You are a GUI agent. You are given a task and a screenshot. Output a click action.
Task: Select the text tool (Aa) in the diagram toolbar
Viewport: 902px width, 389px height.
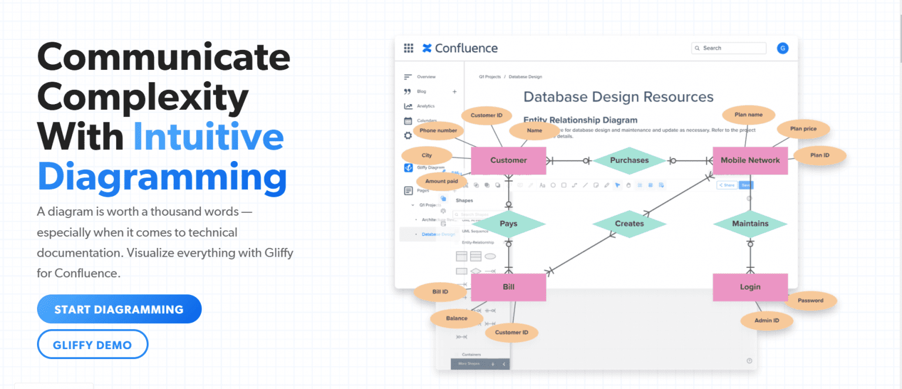(x=542, y=185)
